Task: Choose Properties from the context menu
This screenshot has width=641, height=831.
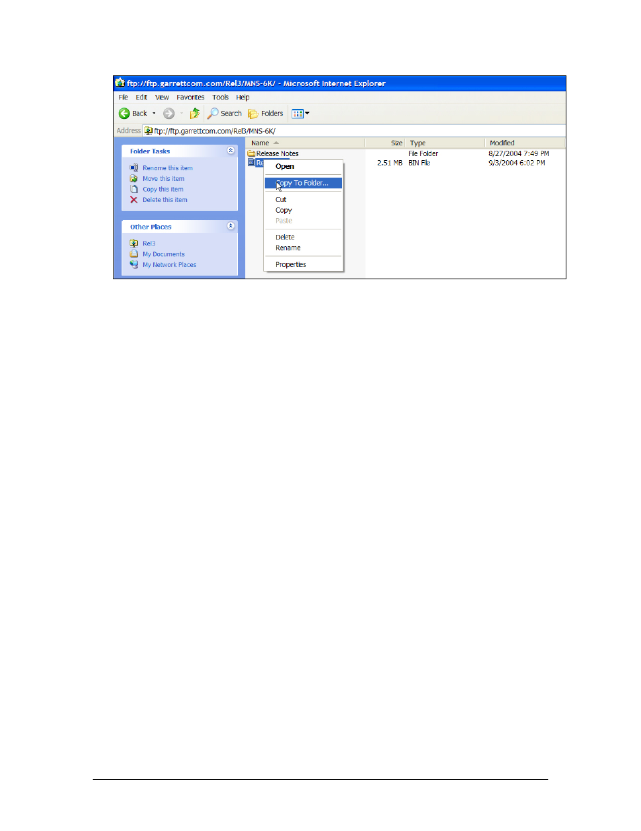Action: pyautogui.click(x=290, y=264)
